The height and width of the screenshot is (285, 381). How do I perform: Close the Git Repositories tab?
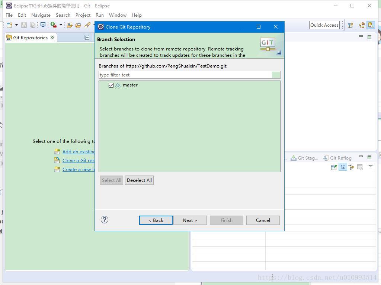click(x=52, y=37)
